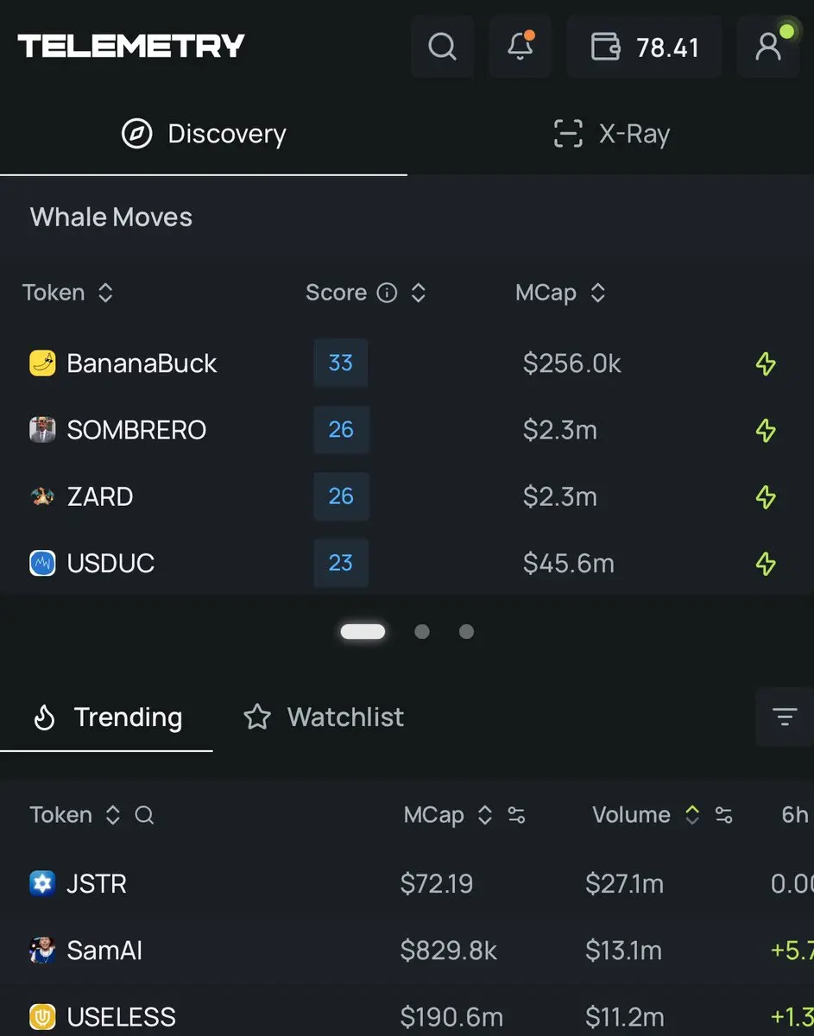The image size is (814, 1036).
Task: Open the Trending list filter button
Action: (784, 717)
